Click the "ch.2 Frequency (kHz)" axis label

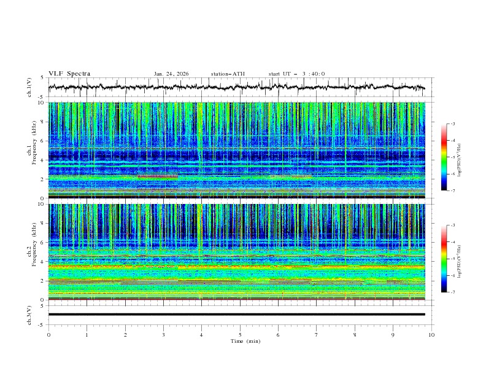click(x=32, y=245)
